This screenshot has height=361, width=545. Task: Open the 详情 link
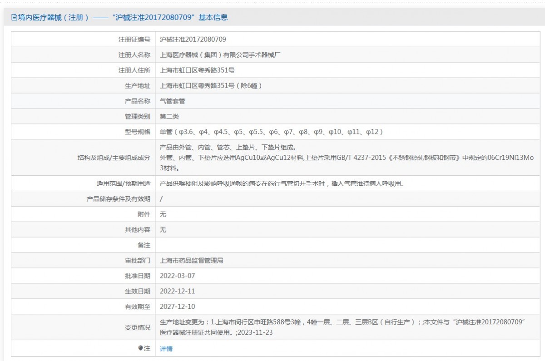pos(166,349)
